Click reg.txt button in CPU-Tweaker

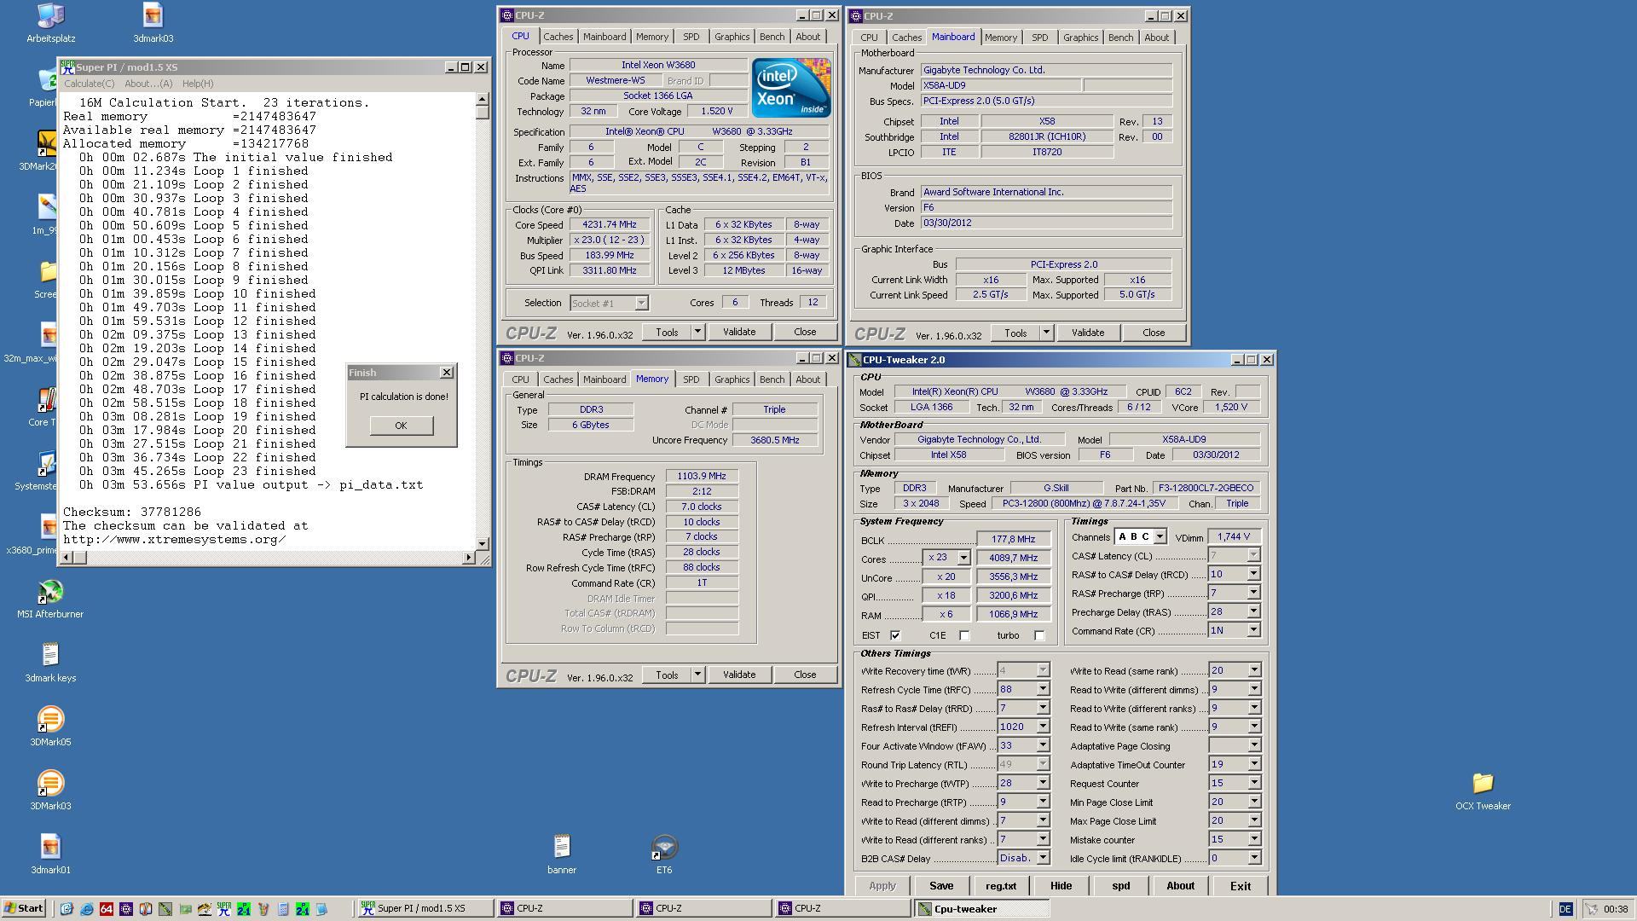[x=1001, y=886]
